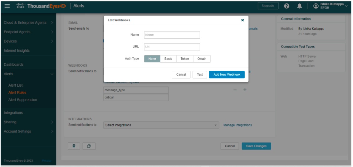Select OAuth auth type

coord(202,59)
